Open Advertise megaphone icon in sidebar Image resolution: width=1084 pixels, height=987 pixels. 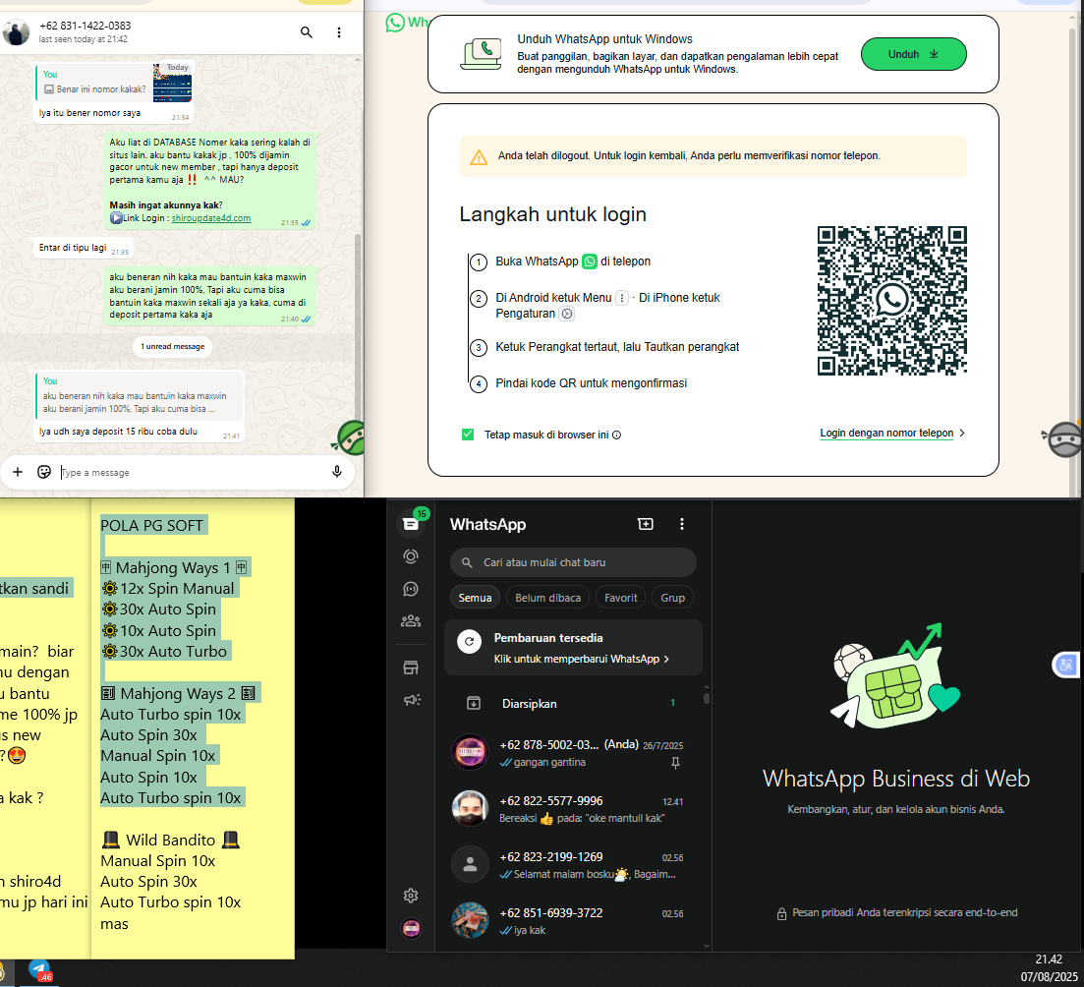click(x=412, y=700)
